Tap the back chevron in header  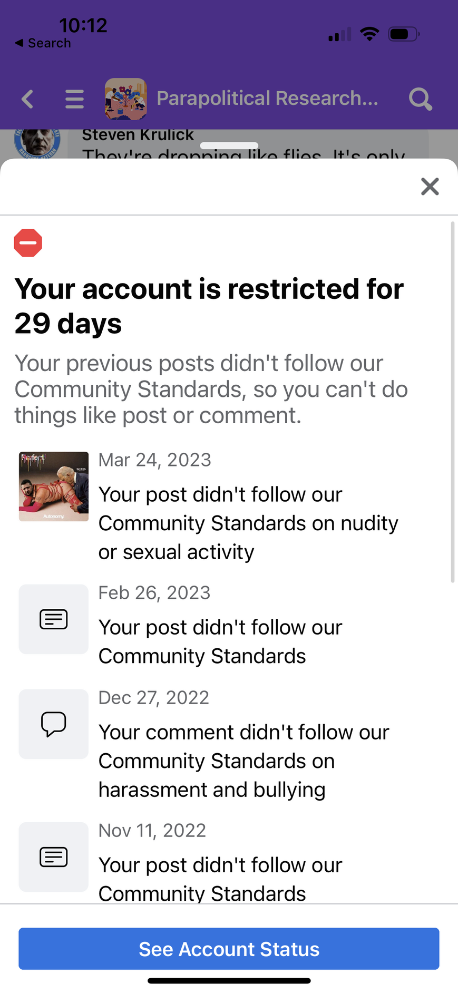(x=27, y=99)
